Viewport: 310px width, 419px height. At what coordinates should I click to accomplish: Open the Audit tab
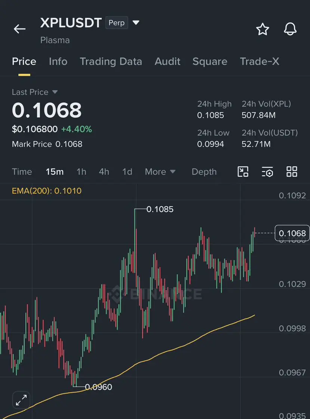coord(167,61)
